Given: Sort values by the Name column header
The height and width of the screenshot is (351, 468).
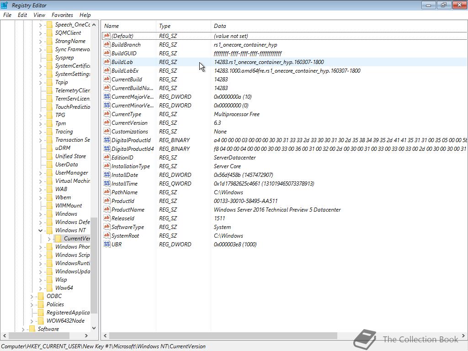Looking at the screenshot, I should click(x=128, y=26).
